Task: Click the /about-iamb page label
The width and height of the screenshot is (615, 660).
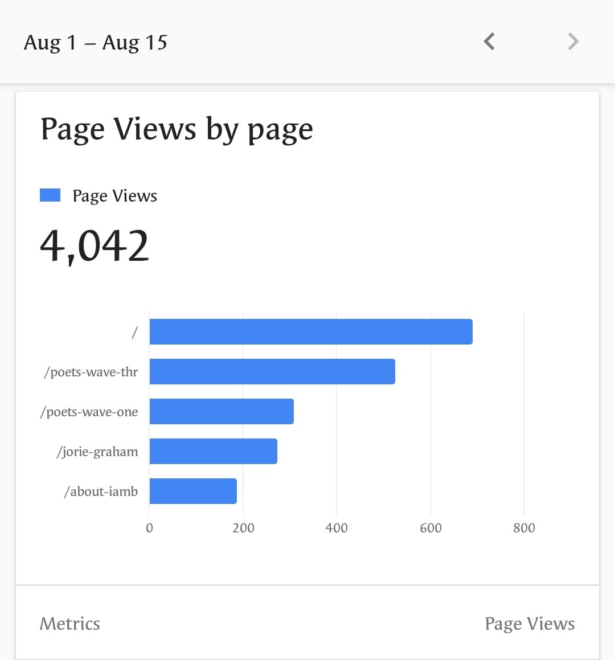Action: click(101, 491)
